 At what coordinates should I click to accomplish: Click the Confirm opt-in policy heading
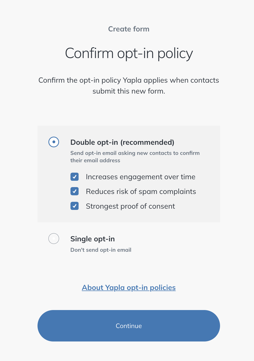[129, 54]
